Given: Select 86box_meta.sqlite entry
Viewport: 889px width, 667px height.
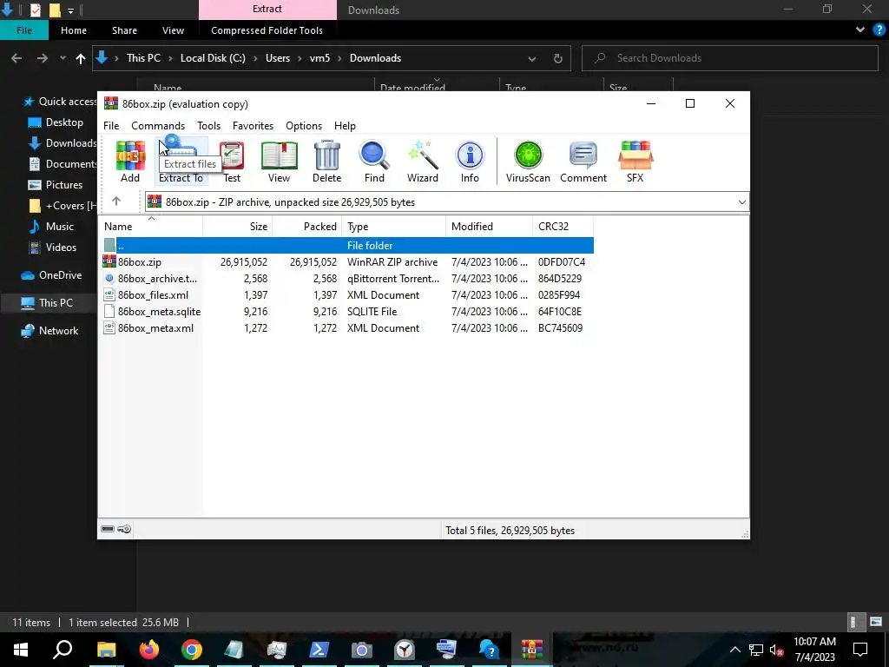Looking at the screenshot, I should tap(347, 312).
